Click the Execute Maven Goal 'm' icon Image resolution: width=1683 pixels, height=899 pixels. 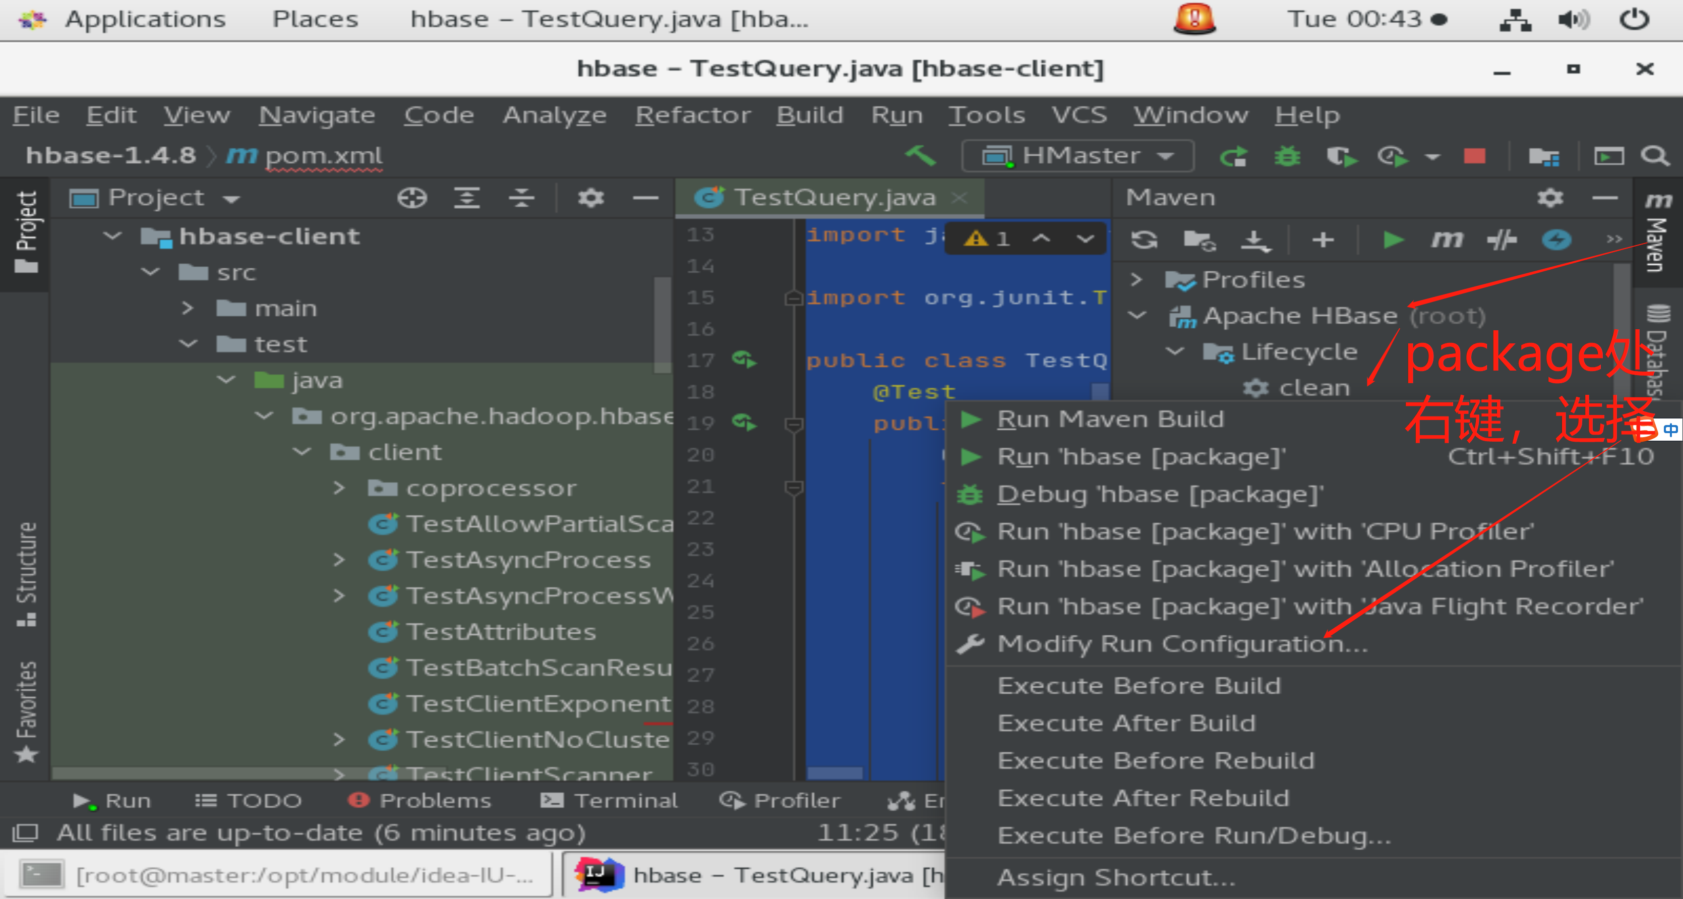tap(1447, 240)
